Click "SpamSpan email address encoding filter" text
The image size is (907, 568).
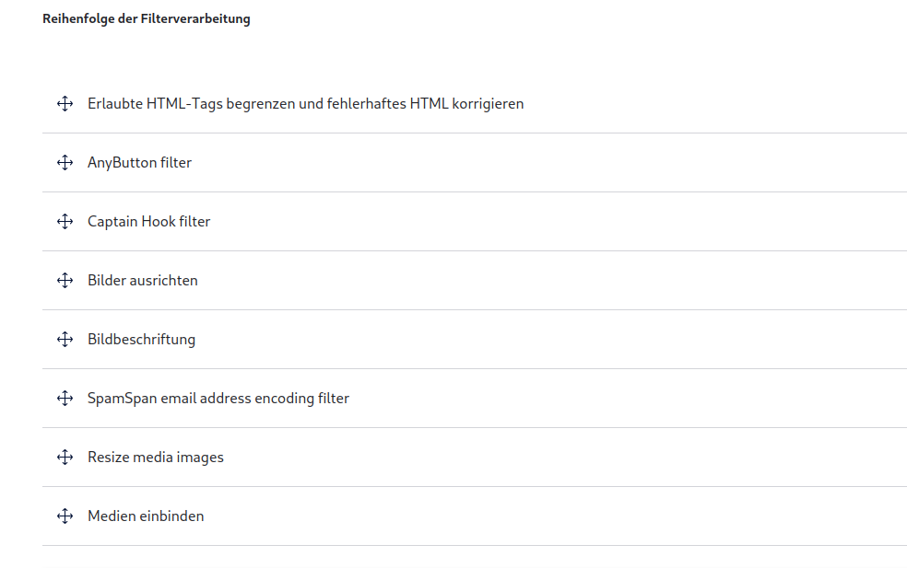tap(218, 398)
